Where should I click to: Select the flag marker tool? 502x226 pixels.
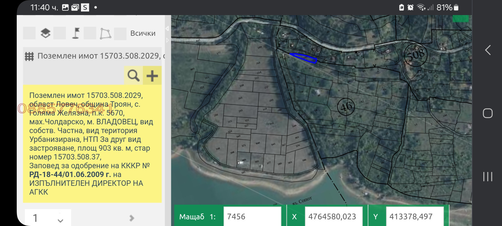click(x=76, y=33)
